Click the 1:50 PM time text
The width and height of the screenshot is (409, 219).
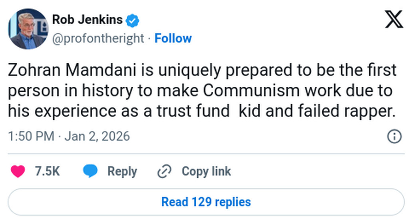31,136
